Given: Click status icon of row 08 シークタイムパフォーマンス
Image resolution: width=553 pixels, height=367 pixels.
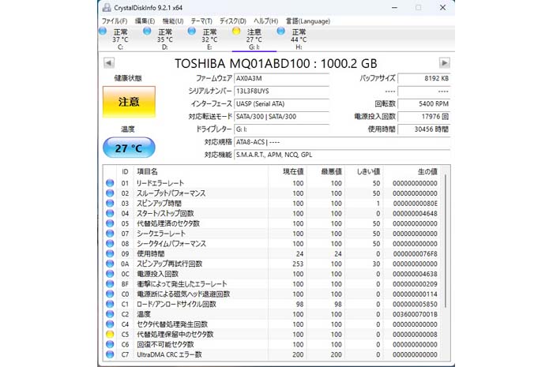Looking at the screenshot, I should pos(110,243).
